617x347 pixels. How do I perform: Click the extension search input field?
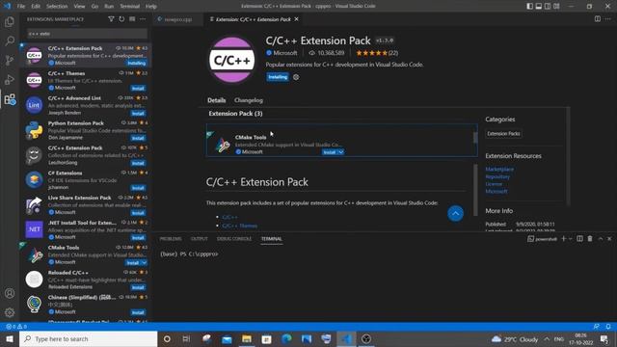[88, 34]
